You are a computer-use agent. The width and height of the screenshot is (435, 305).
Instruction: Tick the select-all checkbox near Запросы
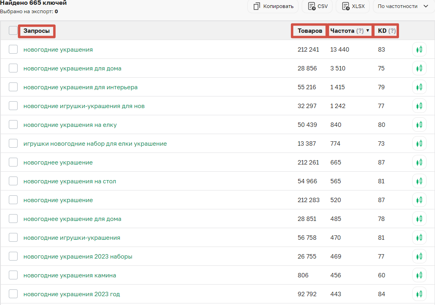13,30
